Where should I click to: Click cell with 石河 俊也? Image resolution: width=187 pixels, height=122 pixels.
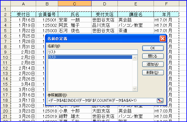pyautogui.click(x=75, y=30)
